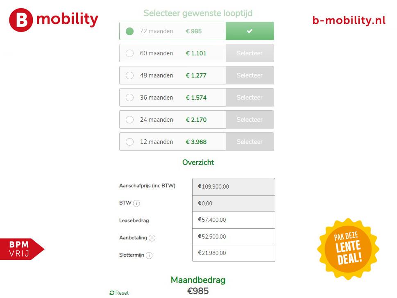Click the Aanbetaling info icon

[x=152, y=238]
